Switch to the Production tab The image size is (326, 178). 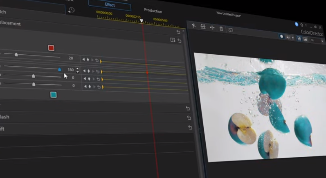(153, 11)
